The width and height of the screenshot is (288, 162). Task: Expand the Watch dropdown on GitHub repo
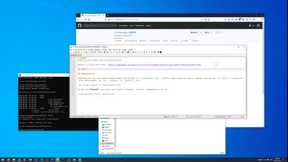tap(194, 32)
